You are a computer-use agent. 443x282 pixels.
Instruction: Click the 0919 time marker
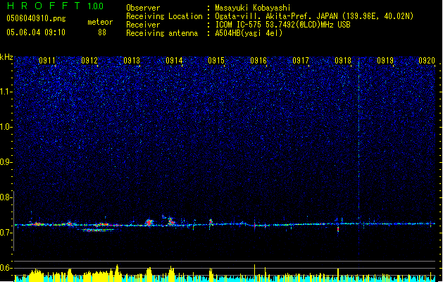point(385,61)
